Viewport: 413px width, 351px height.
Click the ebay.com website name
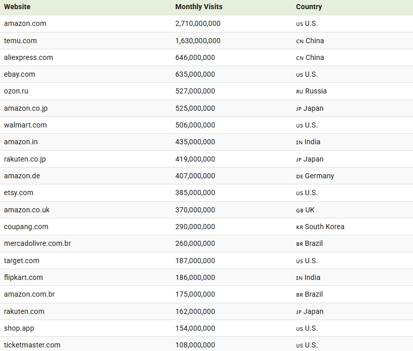pos(19,74)
